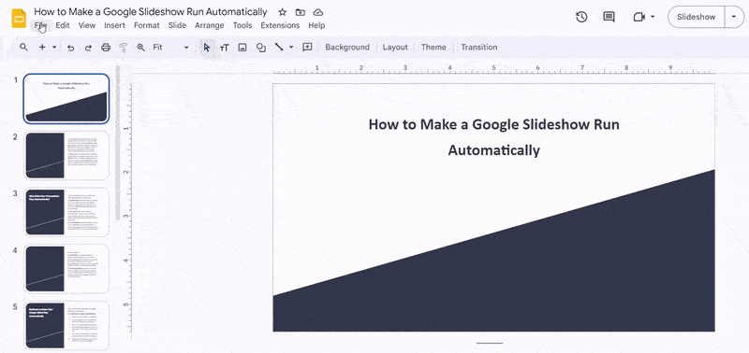
Task: Open the Edit menu
Action: coord(63,25)
